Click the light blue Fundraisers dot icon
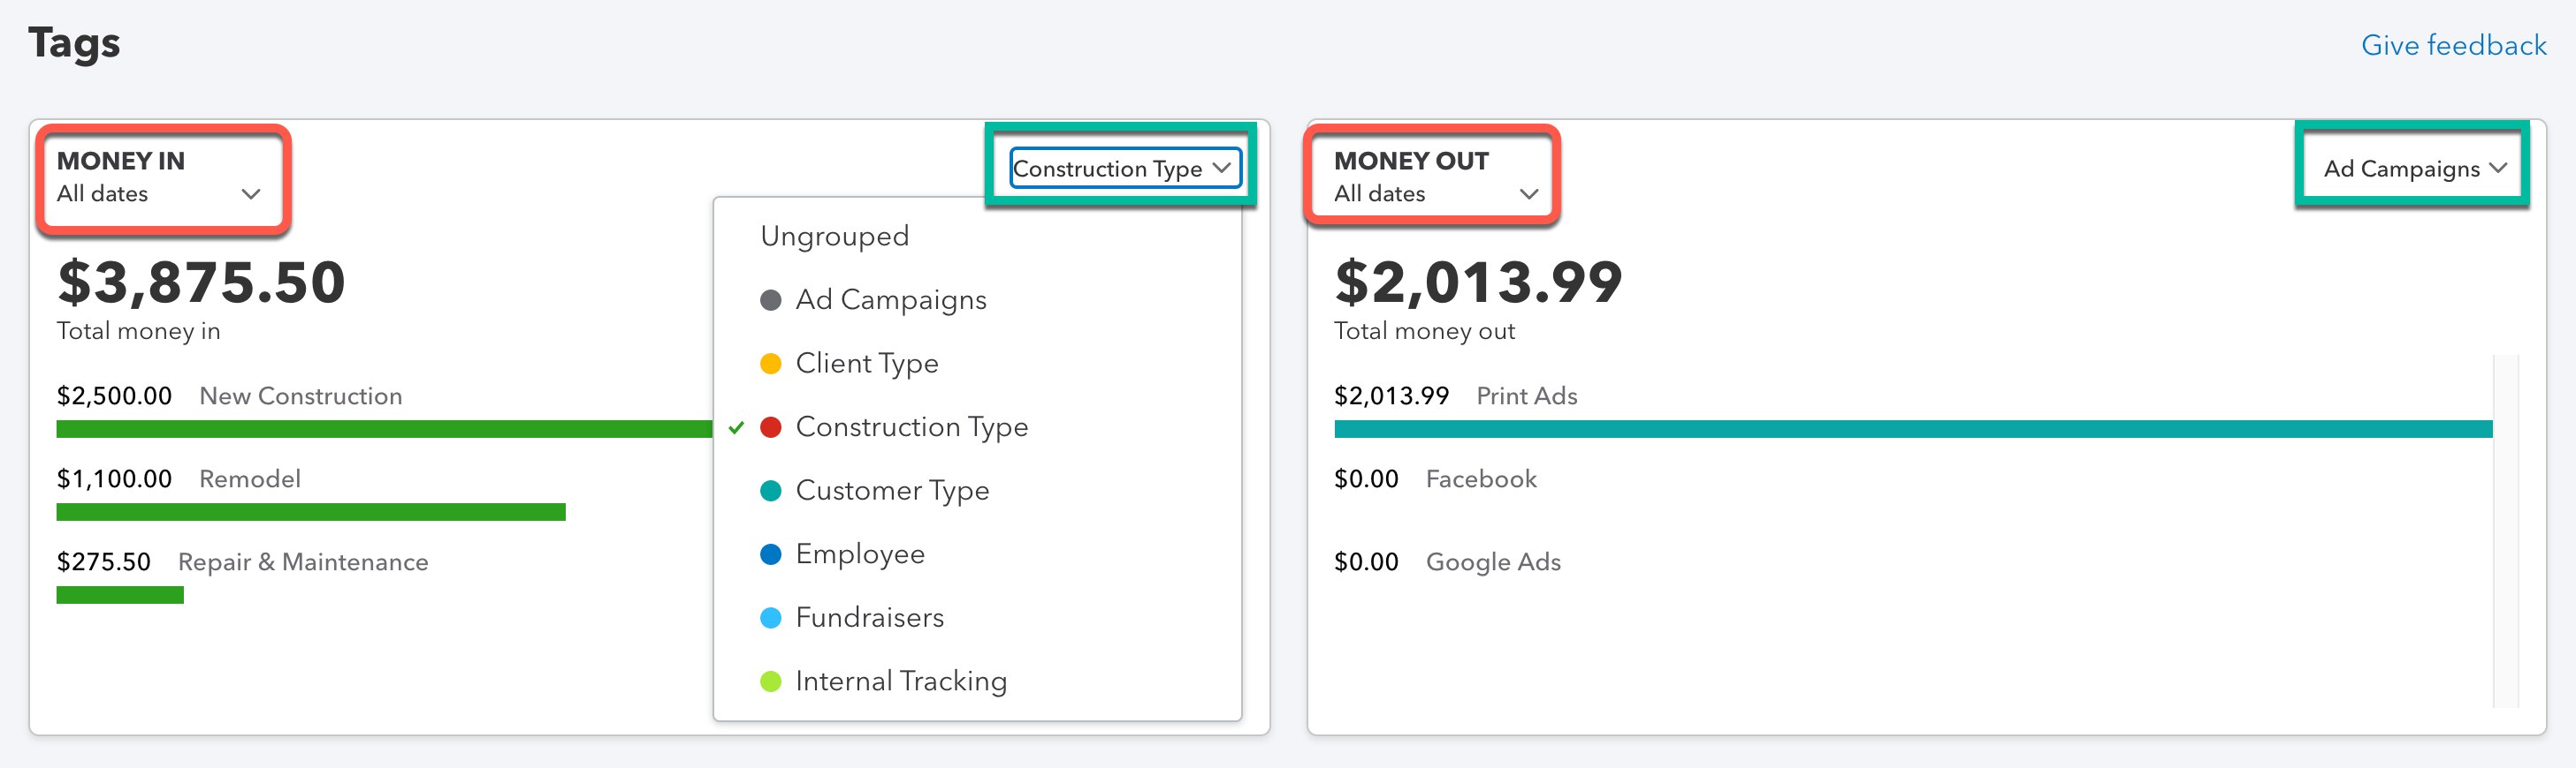The width and height of the screenshot is (2576, 768). [x=770, y=618]
